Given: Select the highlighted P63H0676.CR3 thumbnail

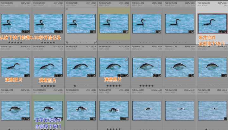Looking at the screenshot, I should [x=212, y=24].
